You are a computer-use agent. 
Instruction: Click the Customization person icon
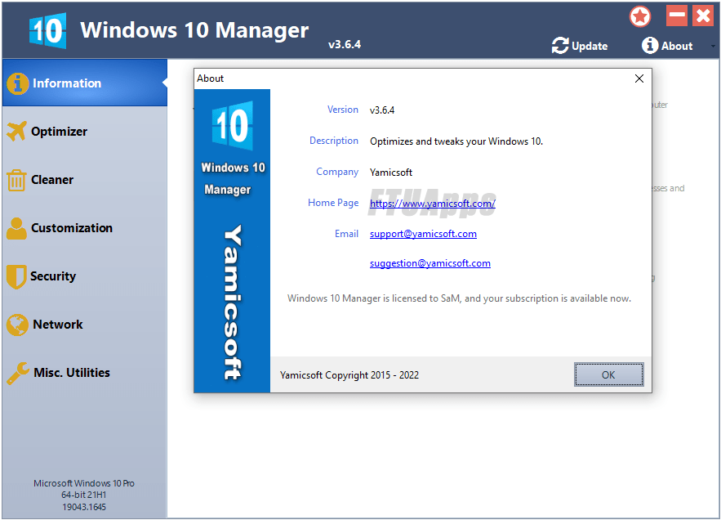(16, 228)
